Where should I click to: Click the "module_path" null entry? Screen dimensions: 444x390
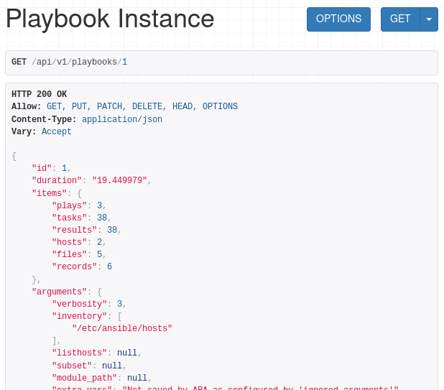point(100,377)
